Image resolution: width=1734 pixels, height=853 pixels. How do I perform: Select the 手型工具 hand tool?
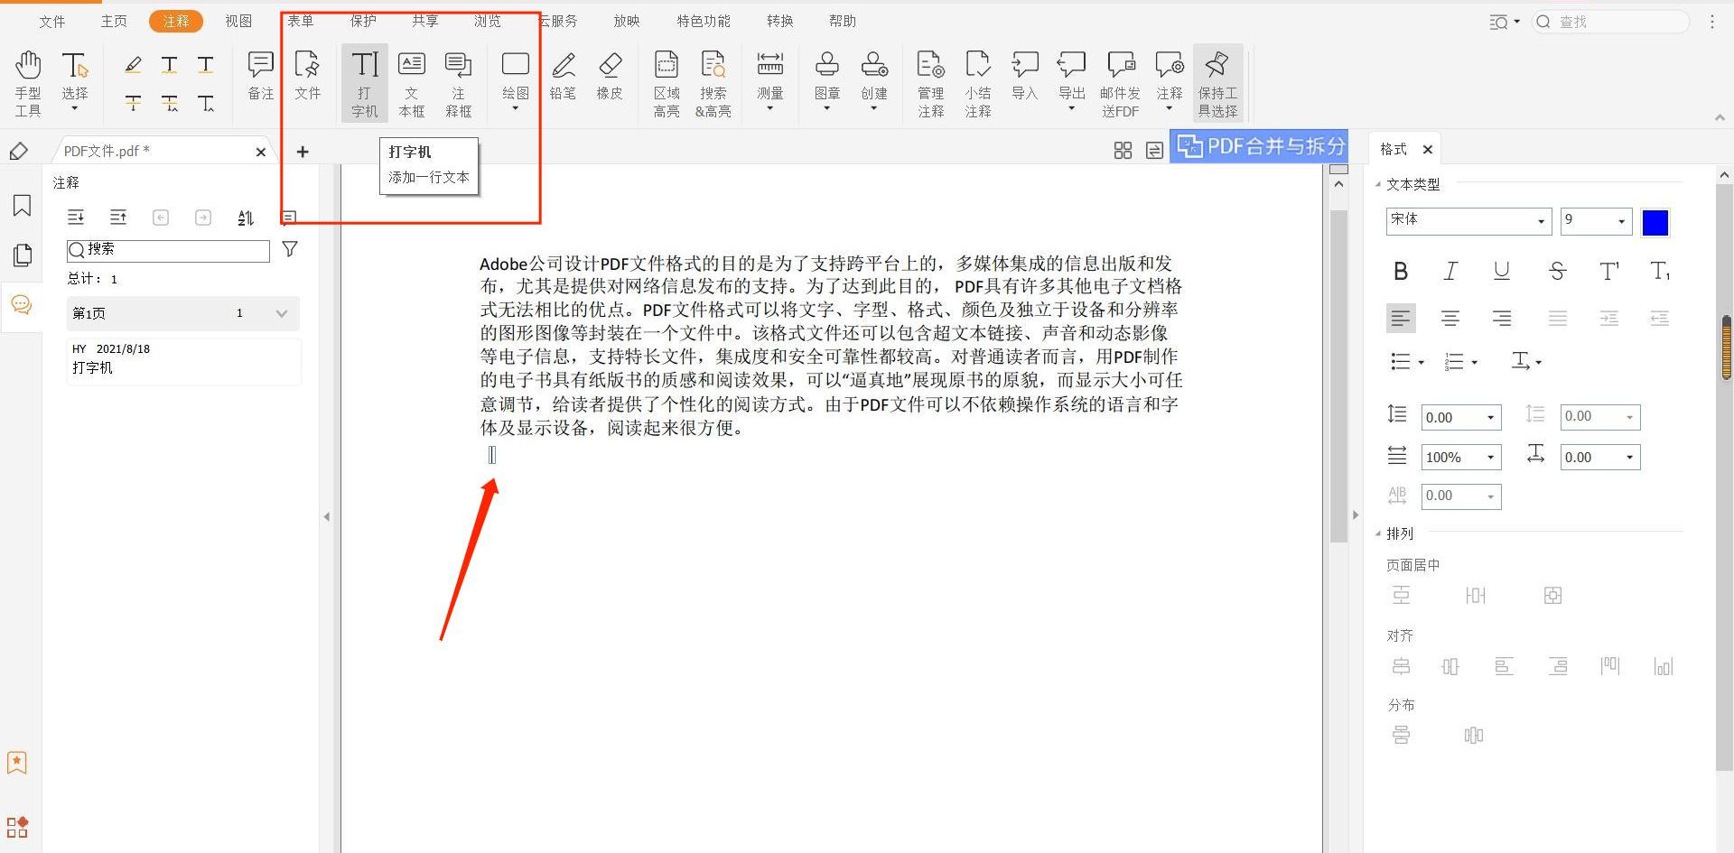28,81
